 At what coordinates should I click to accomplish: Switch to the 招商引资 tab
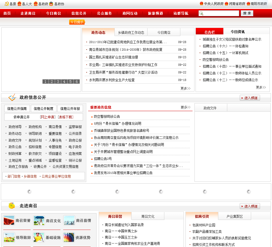[202, 216]
